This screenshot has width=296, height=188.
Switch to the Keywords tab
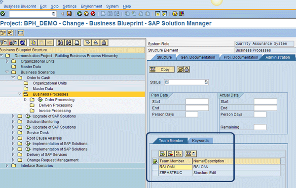point(200,141)
